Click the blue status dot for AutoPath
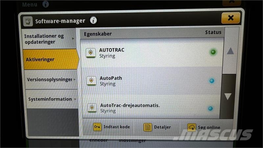The width and height of the screenshot is (263, 148). click(x=212, y=81)
